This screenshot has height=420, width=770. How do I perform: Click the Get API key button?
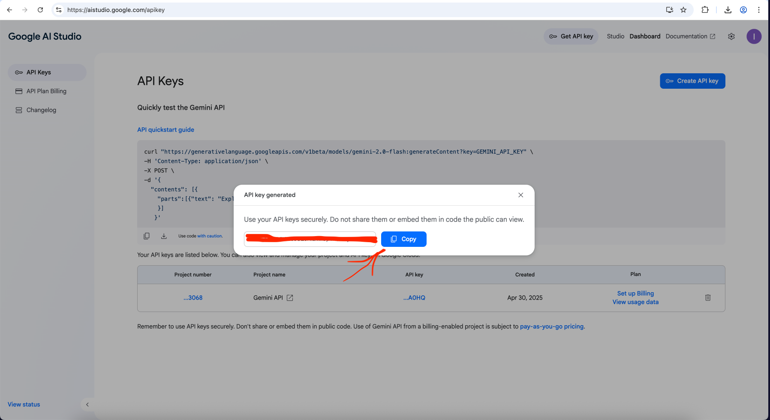point(571,36)
